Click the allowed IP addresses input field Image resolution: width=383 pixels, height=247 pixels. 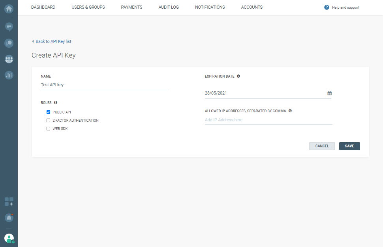pos(268,120)
